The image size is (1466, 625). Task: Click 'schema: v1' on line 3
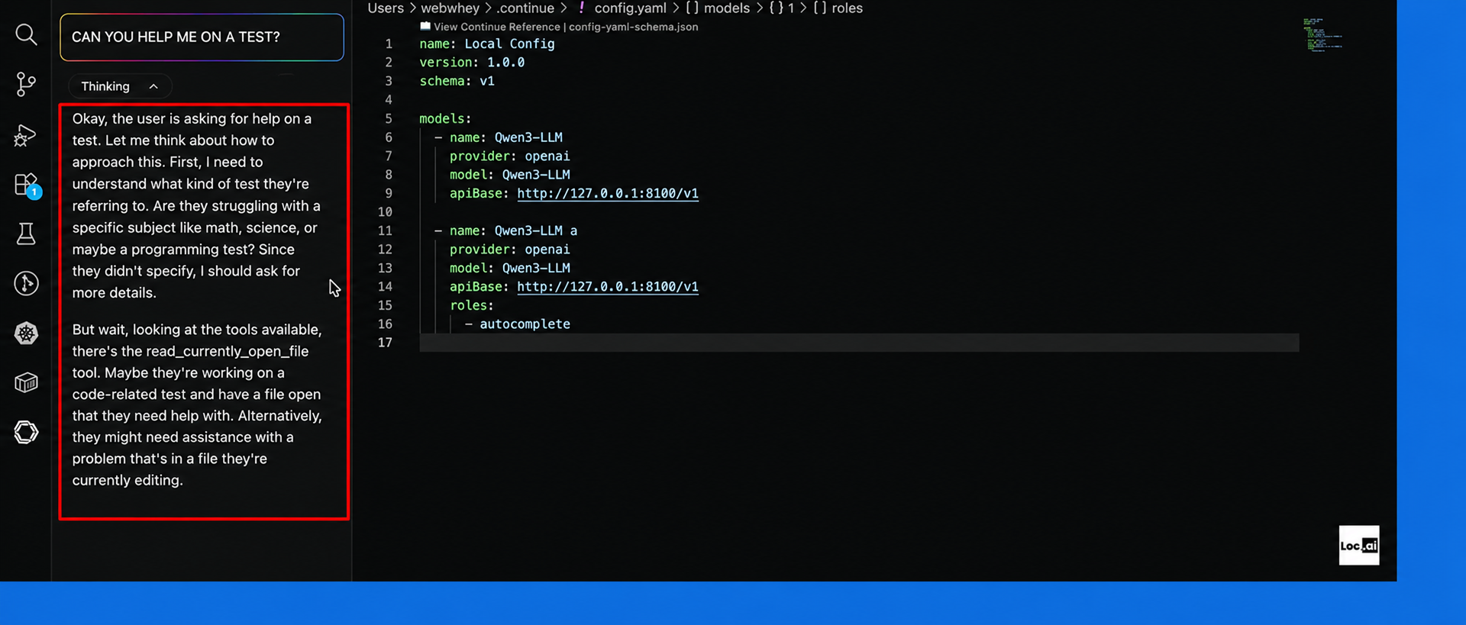pos(457,81)
